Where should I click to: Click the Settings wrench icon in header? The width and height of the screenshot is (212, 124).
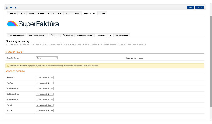[7, 8]
